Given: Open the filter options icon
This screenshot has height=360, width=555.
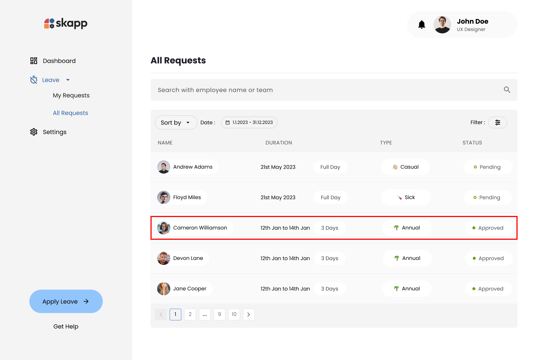Looking at the screenshot, I should (x=497, y=122).
